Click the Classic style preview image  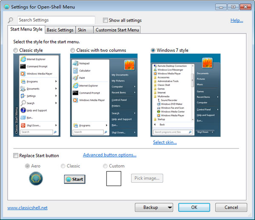[37, 95]
